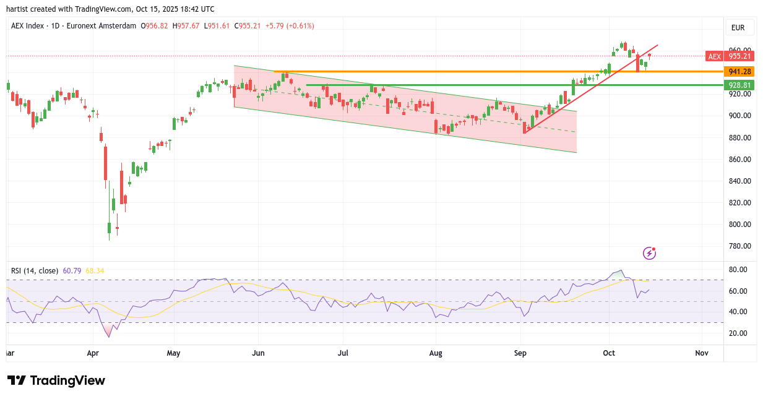The height and width of the screenshot is (399, 763).
Task: Click the AEX Index chart title
Action: 73,26
